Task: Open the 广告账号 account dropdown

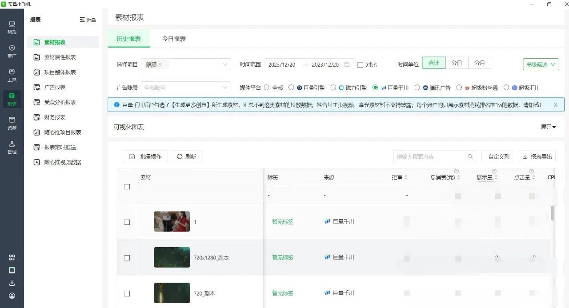Action: [186, 88]
